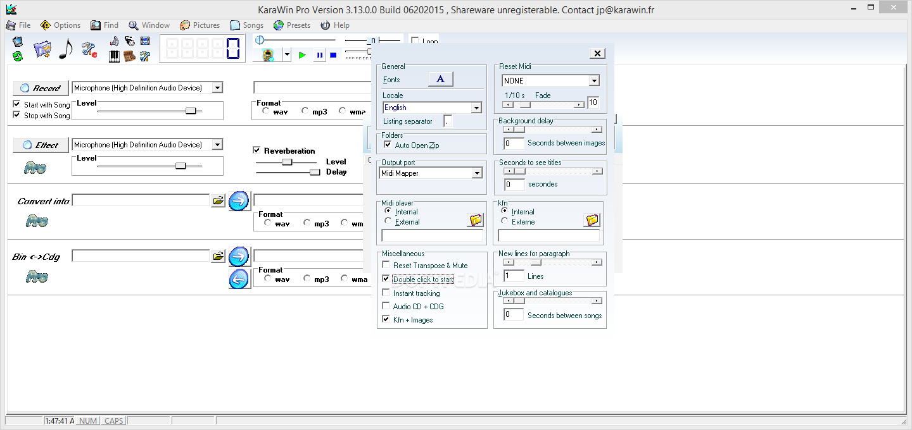The height and width of the screenshot is (430, 912).
Task: Browse for file in Bin<->Cdg row
Action: (x=218, y=256)
